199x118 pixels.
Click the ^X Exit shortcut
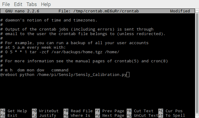tap(9, 116)
